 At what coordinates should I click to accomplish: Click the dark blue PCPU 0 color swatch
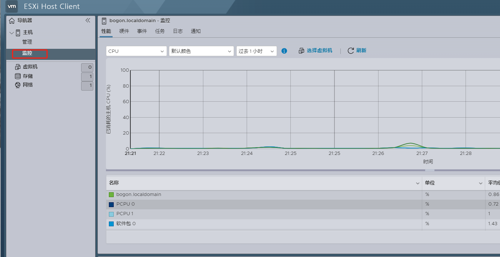(111, 204)
